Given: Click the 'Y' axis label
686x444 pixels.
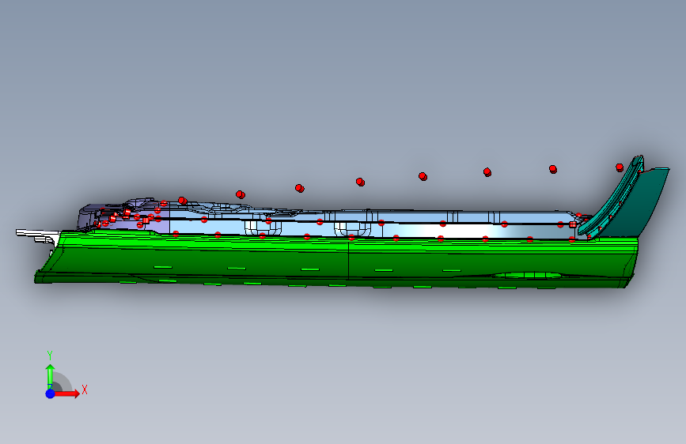Looking at the screenshot, I should pyautogui.click(x=50, y=355).
